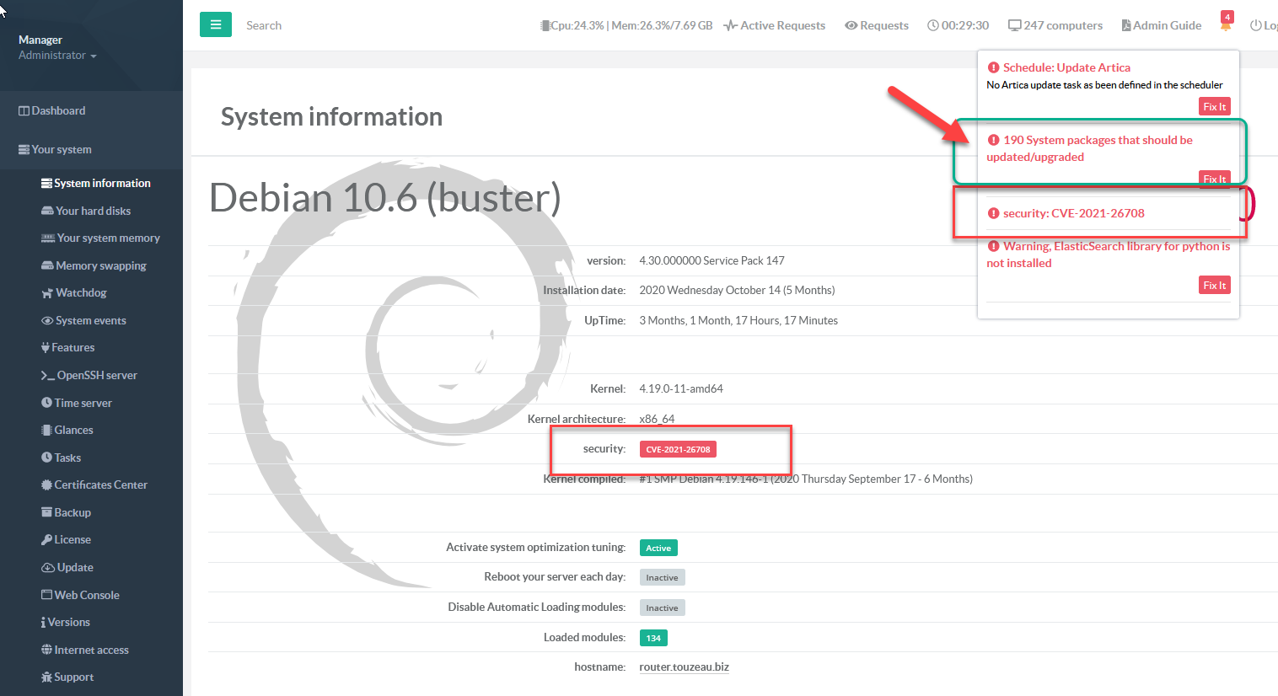Enable Disable Automatic Loading modules setting

(662, 608)
